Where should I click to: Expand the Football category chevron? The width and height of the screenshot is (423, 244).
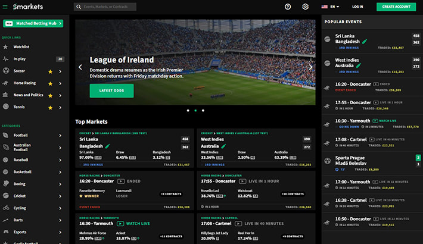[60, 136]
